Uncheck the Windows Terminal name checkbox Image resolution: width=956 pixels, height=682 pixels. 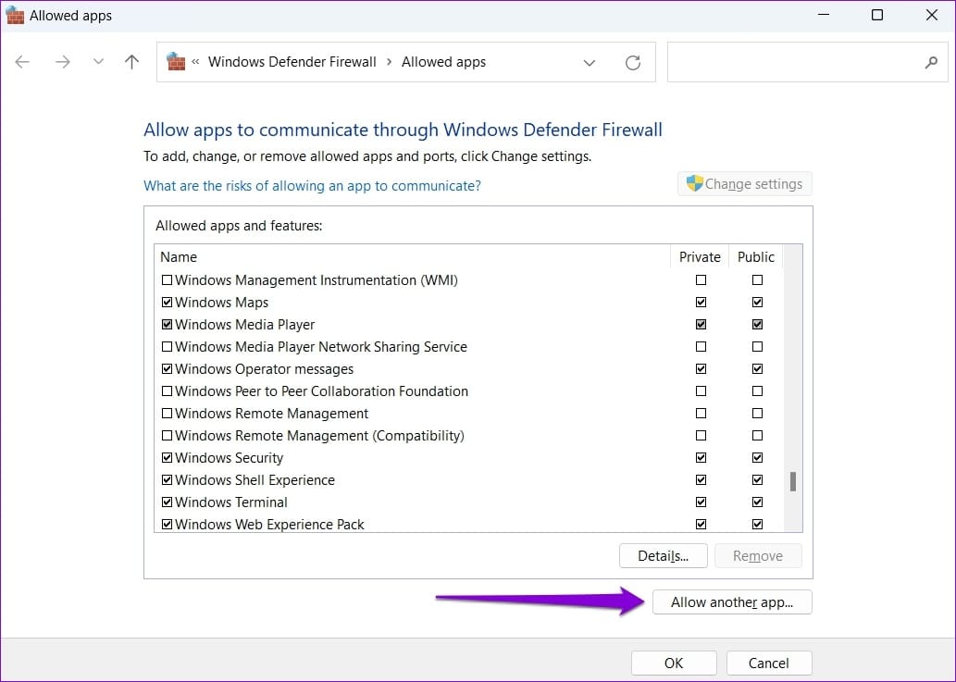(167, 502)
